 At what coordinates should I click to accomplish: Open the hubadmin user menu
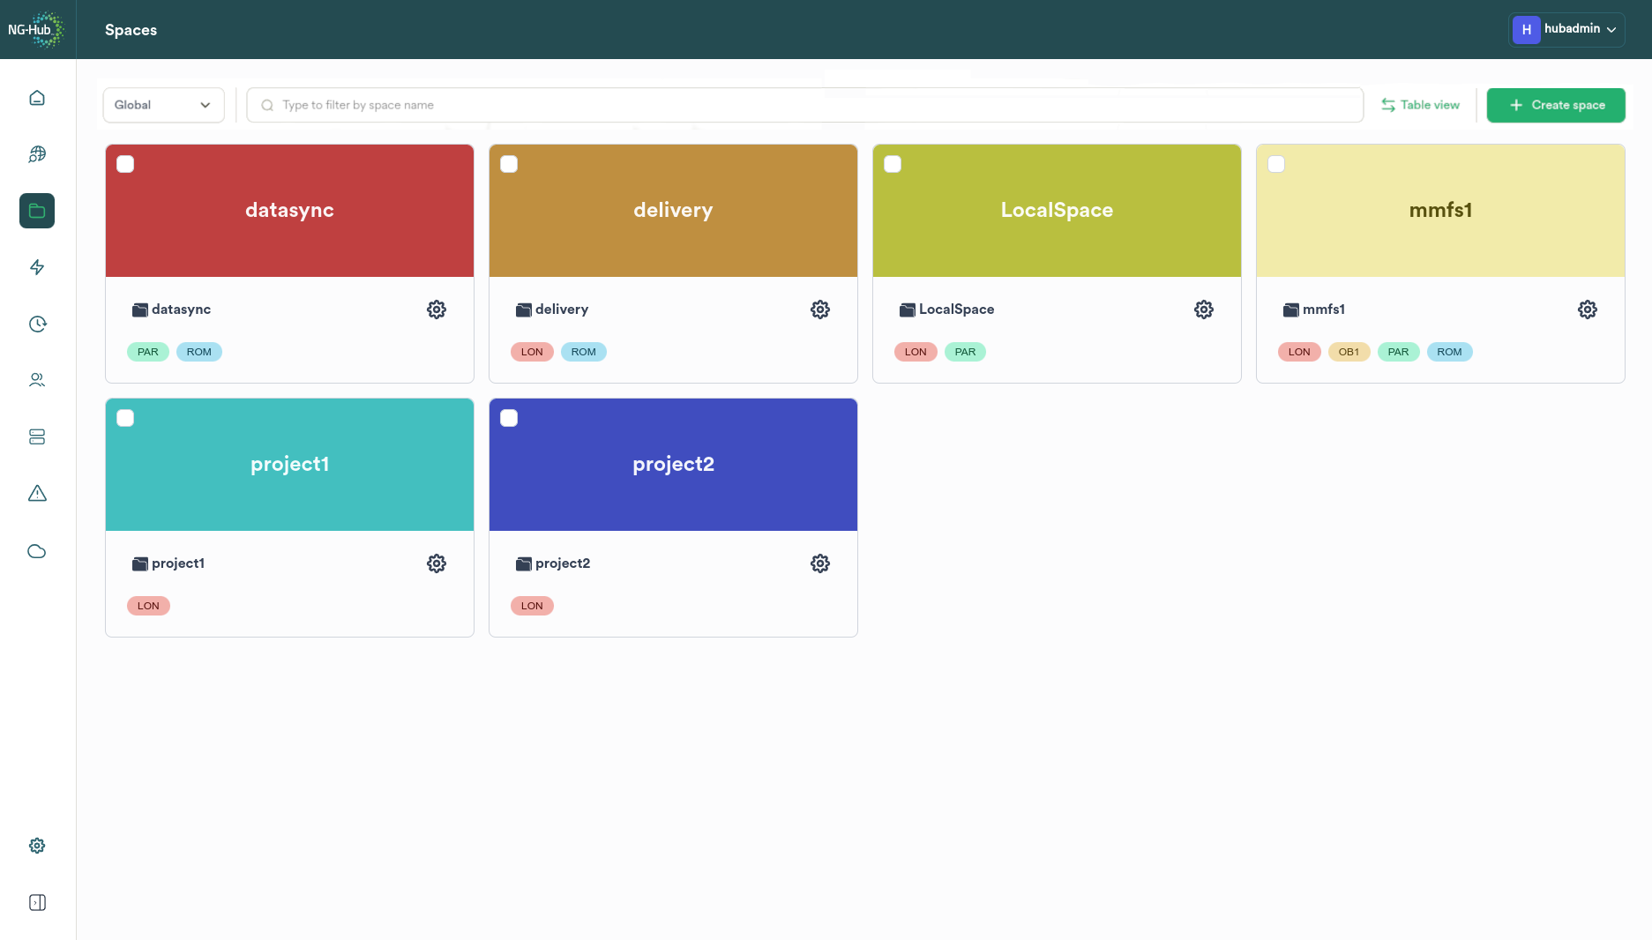coord(1566,29)
